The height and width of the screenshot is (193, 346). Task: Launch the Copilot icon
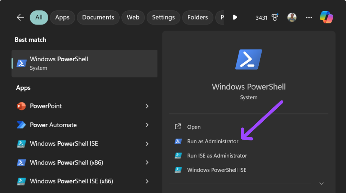(x=327, y=17)
